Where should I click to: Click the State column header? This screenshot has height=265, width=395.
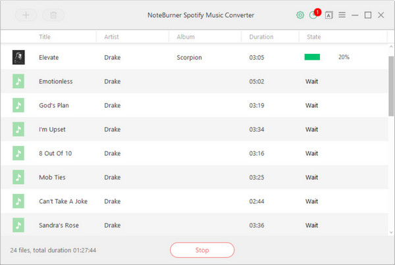coord(313,37)
